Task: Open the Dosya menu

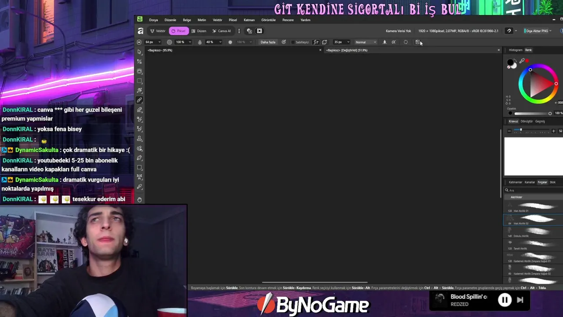Action: tap(154, 20)
